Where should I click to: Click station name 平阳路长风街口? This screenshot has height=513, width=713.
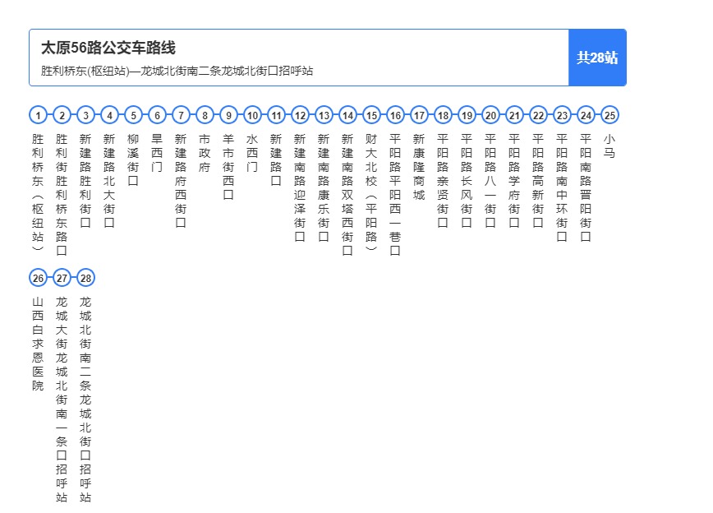coord(466,180)
